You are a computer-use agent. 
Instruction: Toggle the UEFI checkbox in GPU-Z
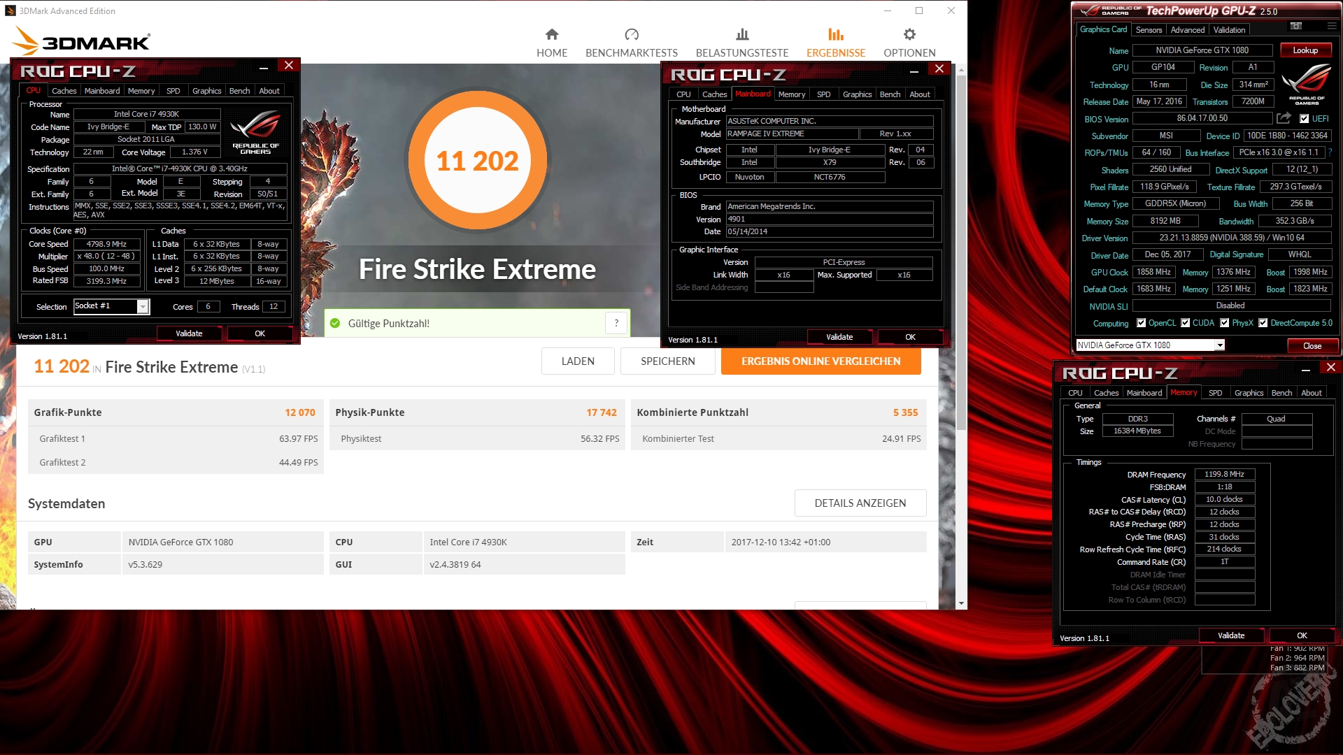[1304, 119]
